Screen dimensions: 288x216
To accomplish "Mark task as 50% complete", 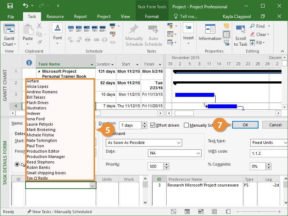I will [x=87, y=28].
